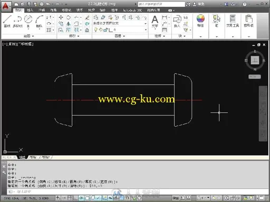Screen dimensions: 270x202
Task: Select the large Text (文字) tool
Action: tap(155, 22)
